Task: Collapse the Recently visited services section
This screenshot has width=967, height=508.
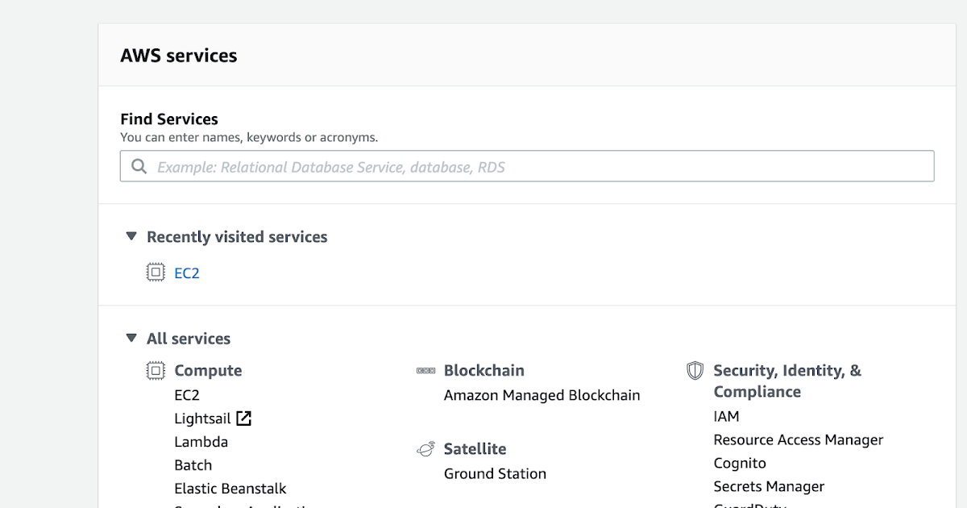Action: 131,235
